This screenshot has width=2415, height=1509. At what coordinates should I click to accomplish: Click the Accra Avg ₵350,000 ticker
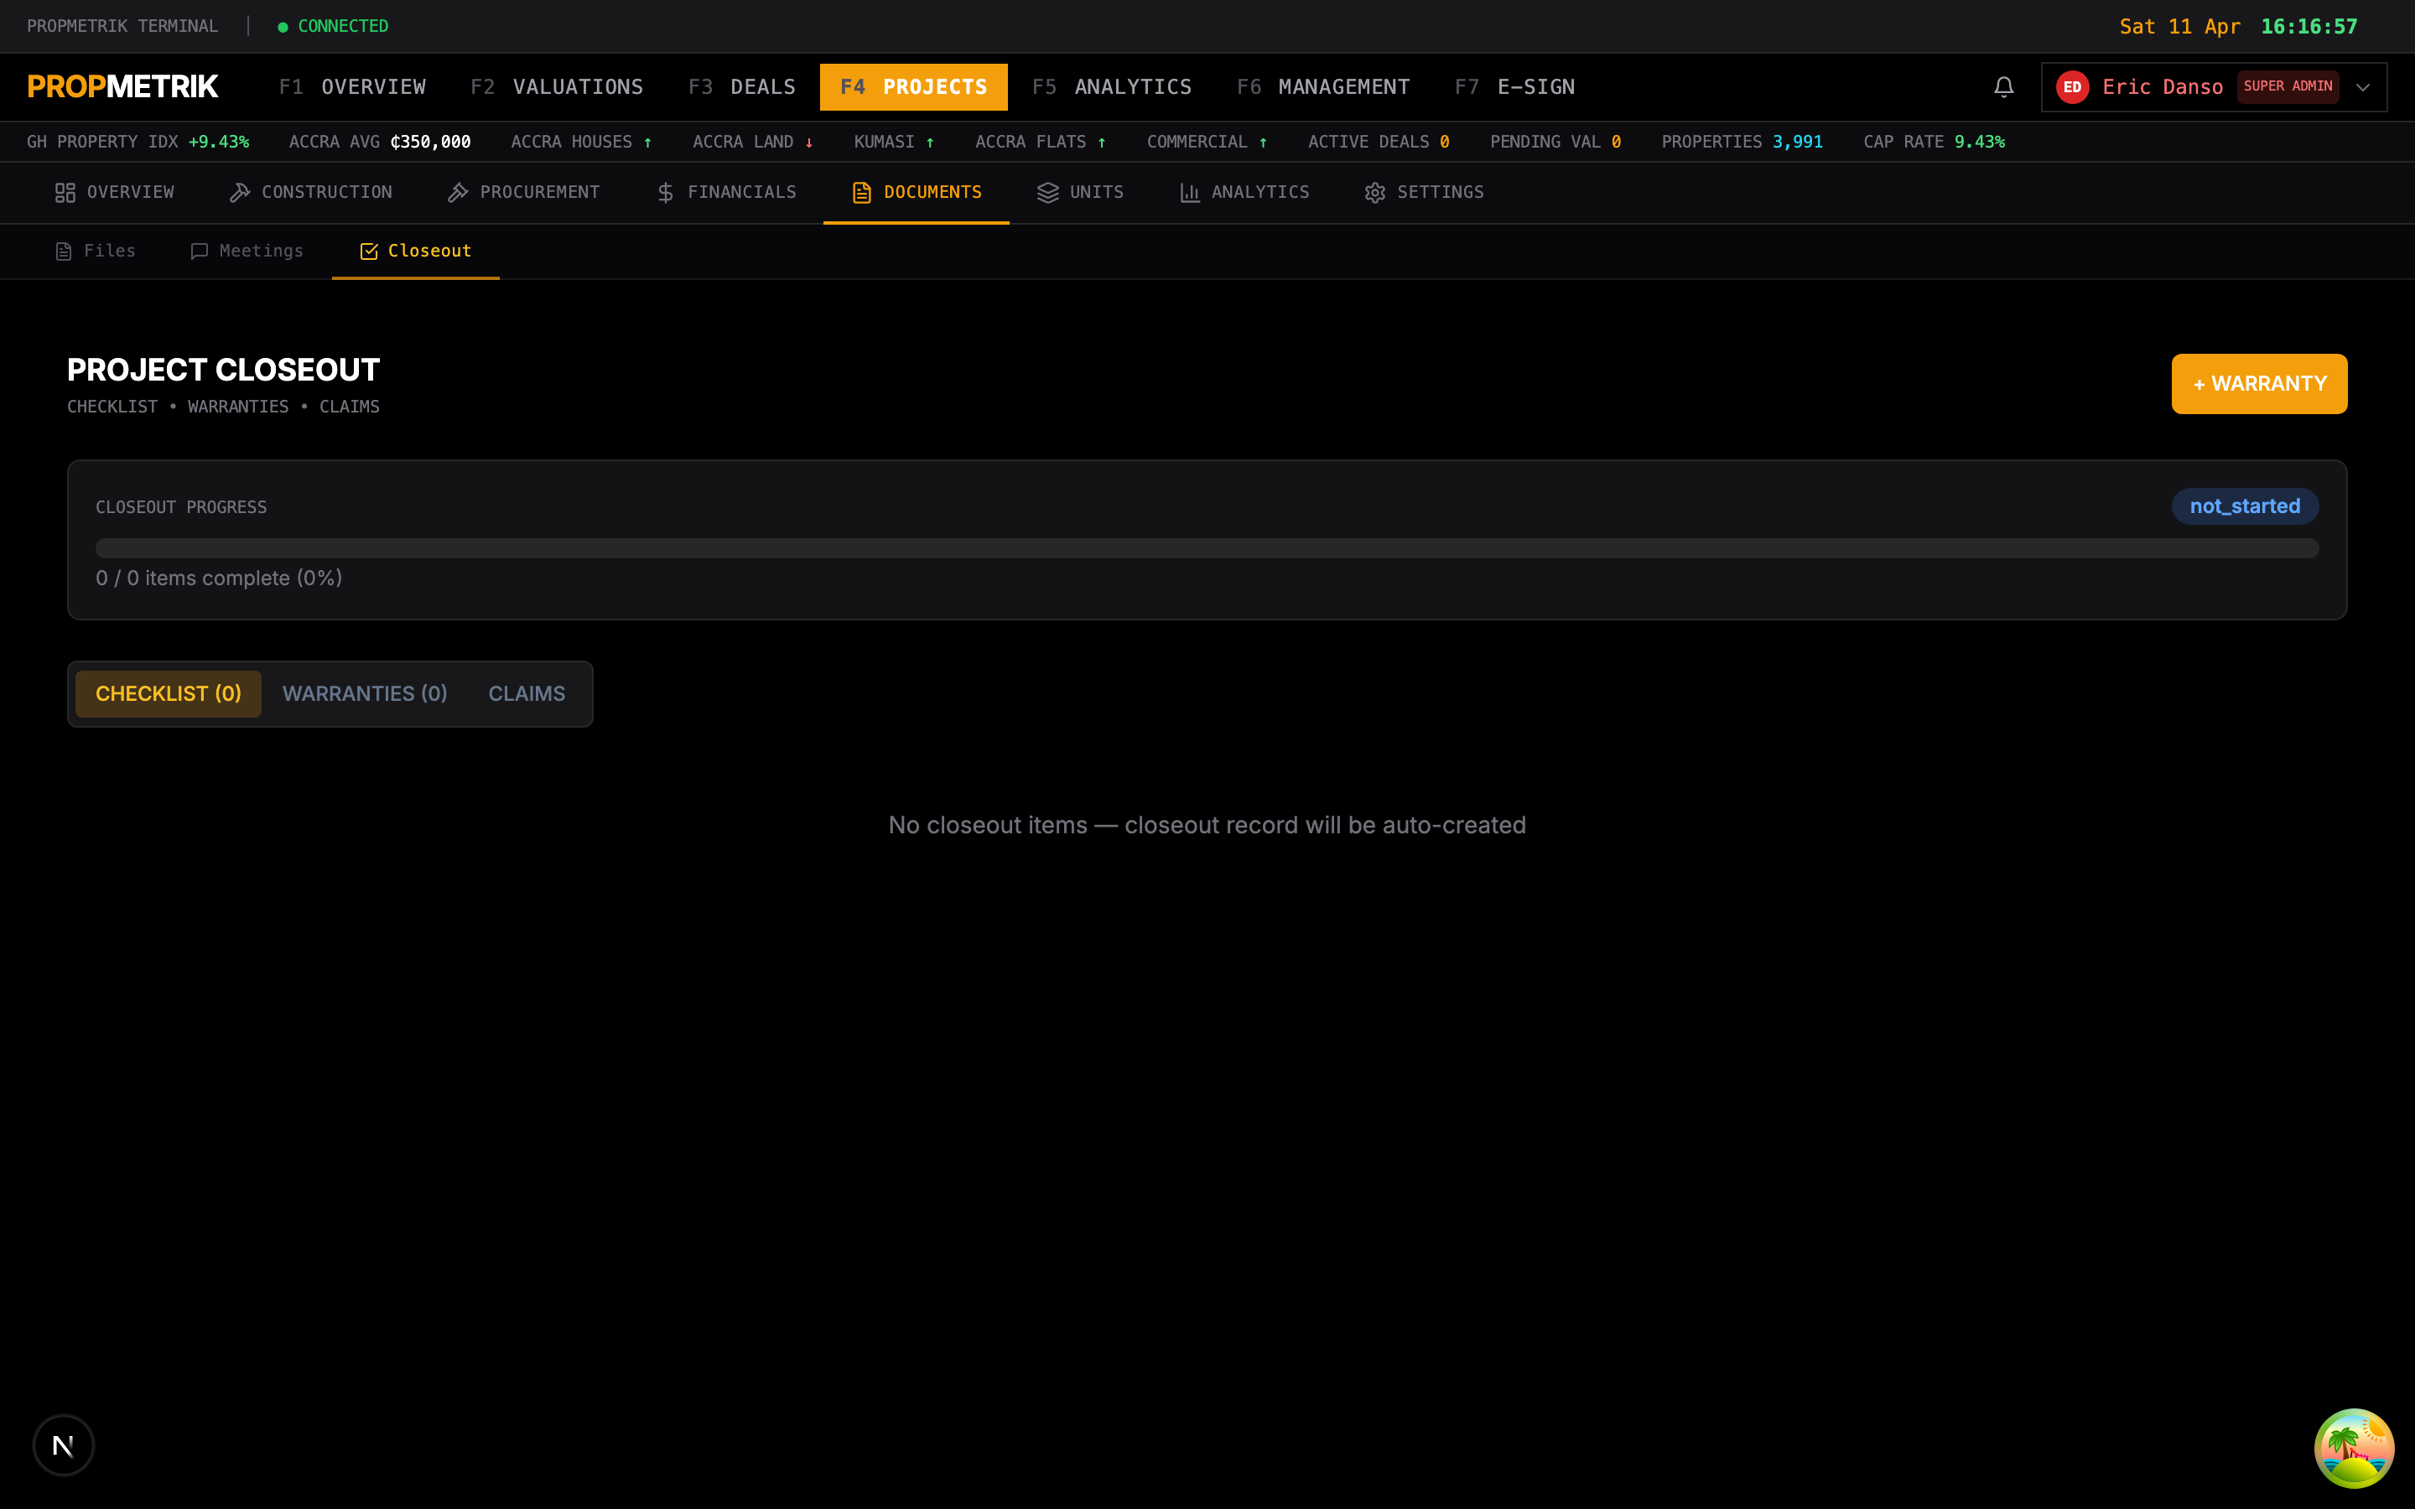[379, 142]
